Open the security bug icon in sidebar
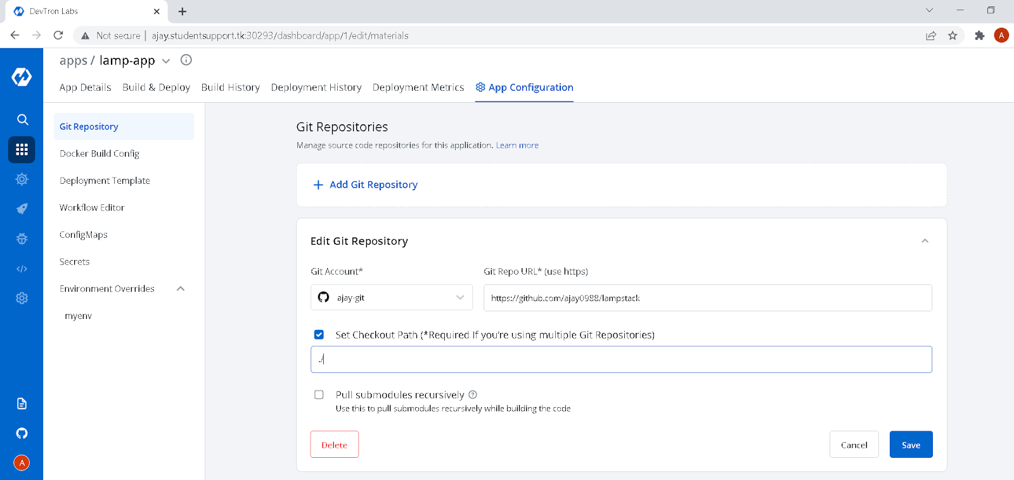The width and height of the screenshot is (1014, 480). pyautogui.click(x=22, y=238)
